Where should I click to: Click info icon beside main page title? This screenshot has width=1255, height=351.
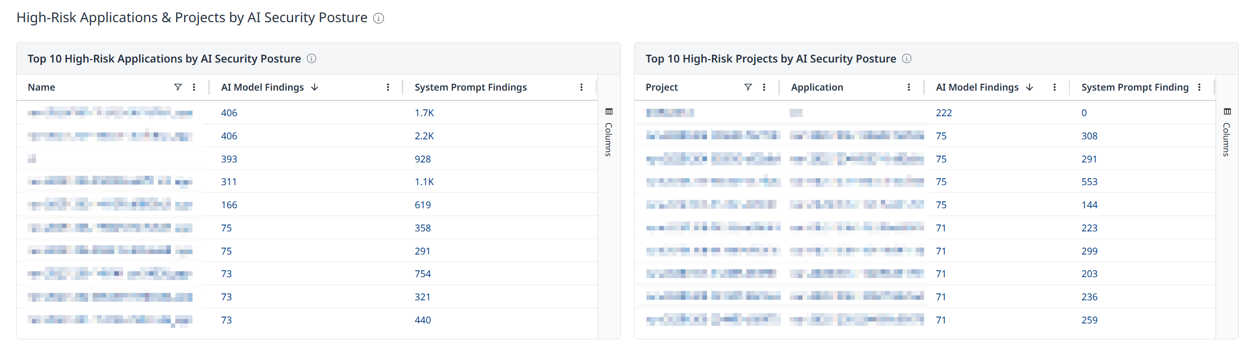coord(378,18)
